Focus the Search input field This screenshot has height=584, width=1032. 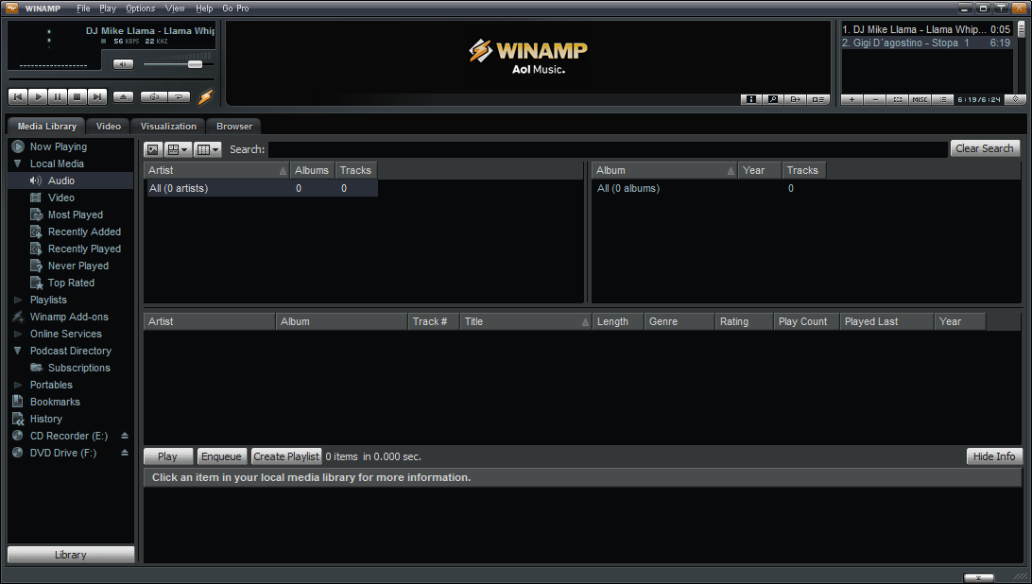[608, 149]
